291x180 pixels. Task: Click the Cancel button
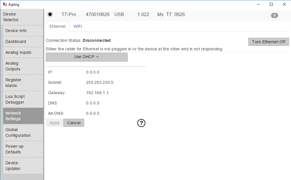[74, 123]
